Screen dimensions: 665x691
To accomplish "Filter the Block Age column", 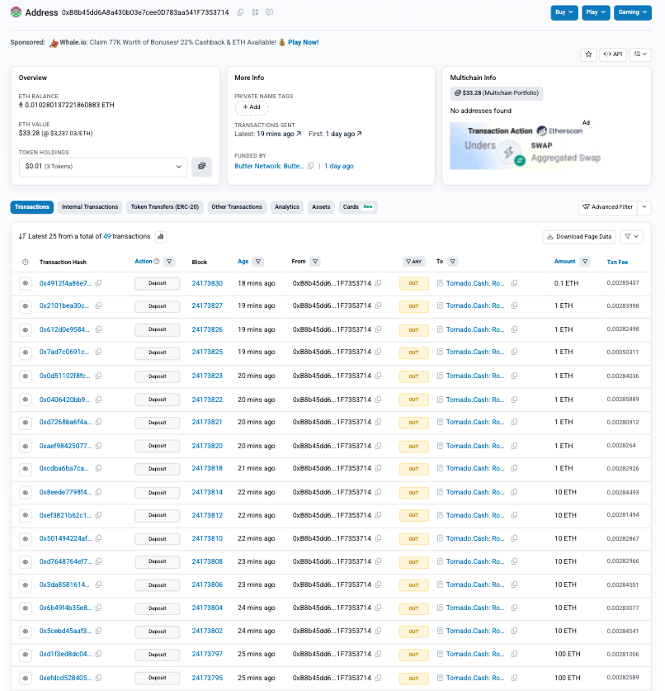I will coord(258,262).
